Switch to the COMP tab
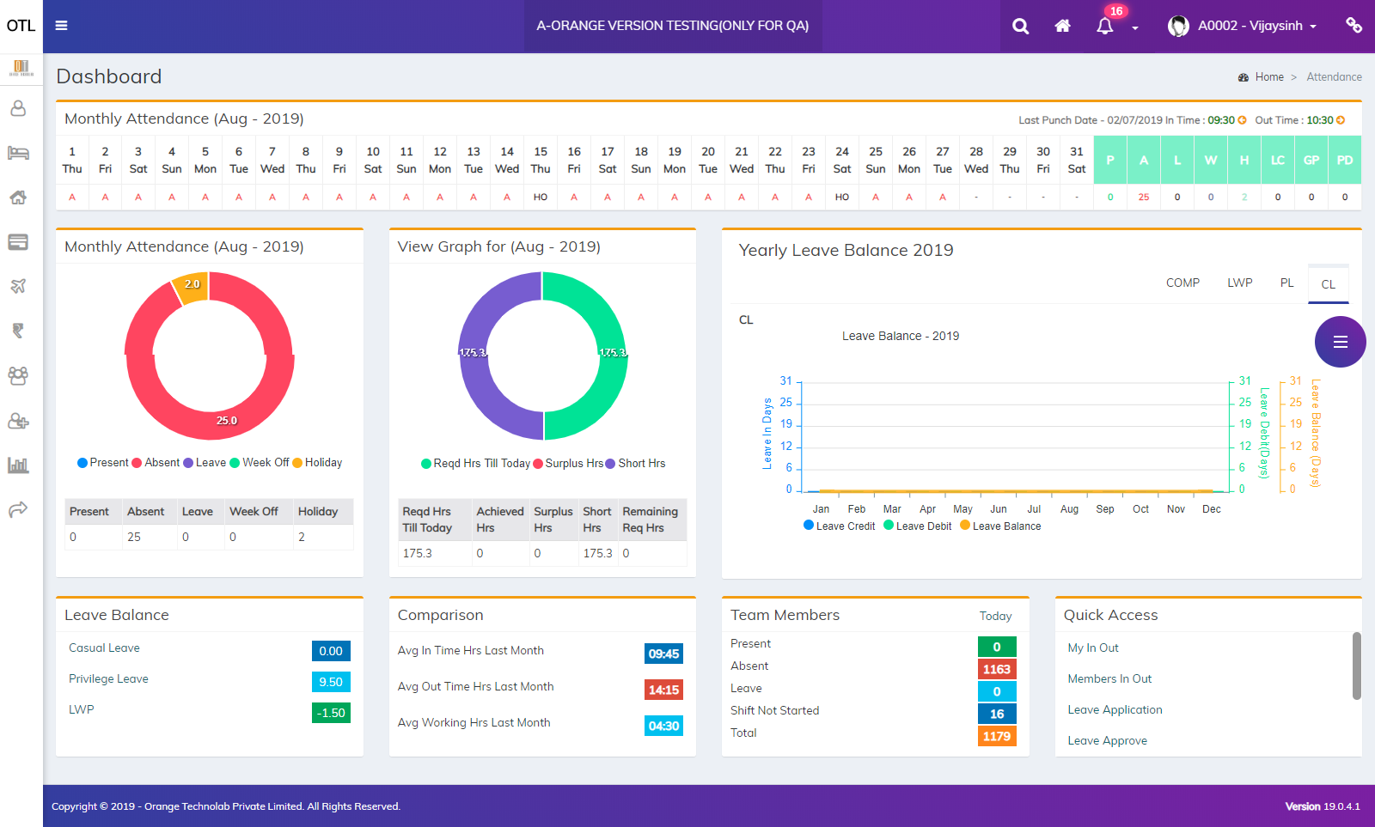 [x=1182, y=282]
